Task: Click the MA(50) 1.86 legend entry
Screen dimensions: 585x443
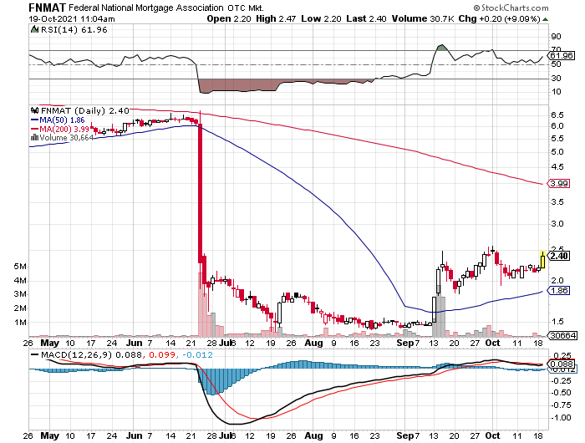Action: click(58, 120)
